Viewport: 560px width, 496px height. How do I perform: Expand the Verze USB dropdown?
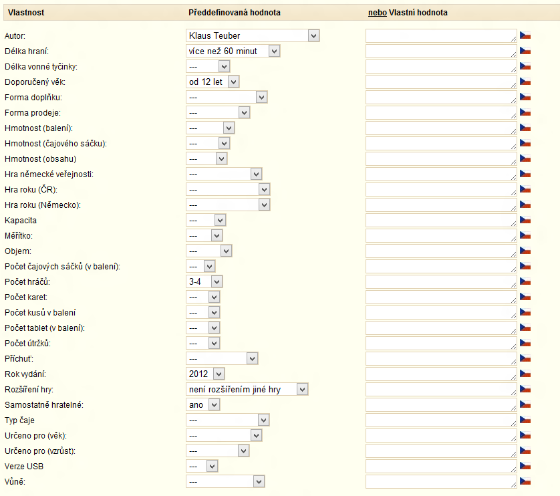pos(202,466)
